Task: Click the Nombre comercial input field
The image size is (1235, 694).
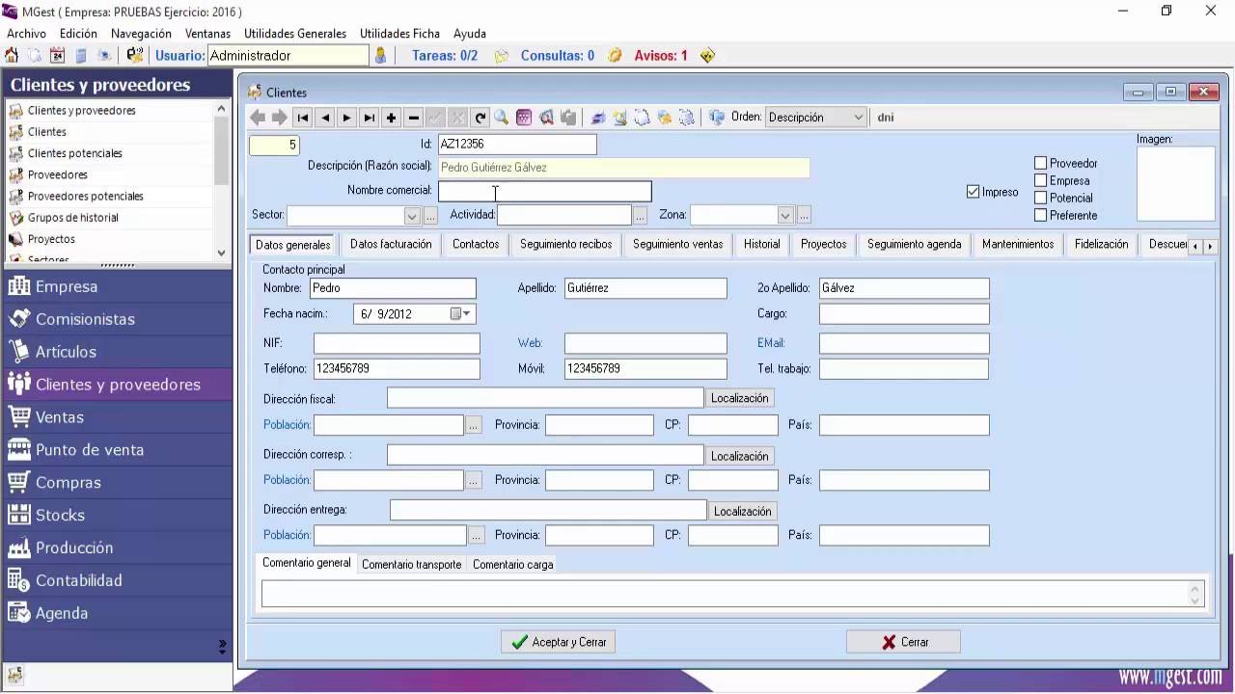Action: (x=545, y=192)
